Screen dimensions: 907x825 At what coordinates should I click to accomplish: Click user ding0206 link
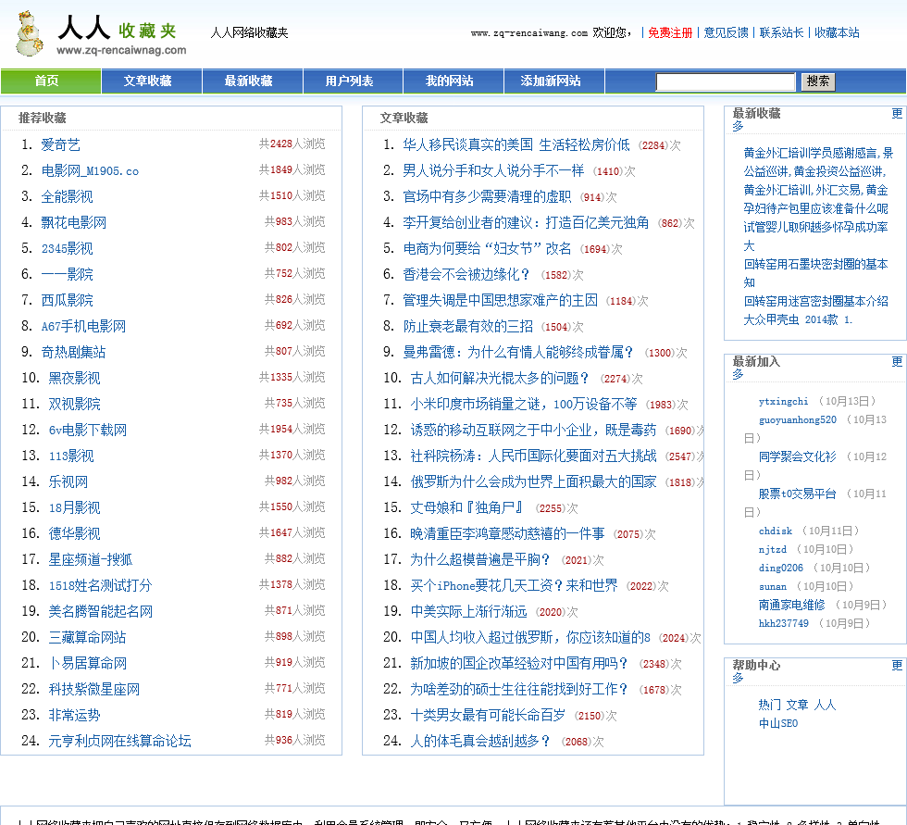pos(781,569)
